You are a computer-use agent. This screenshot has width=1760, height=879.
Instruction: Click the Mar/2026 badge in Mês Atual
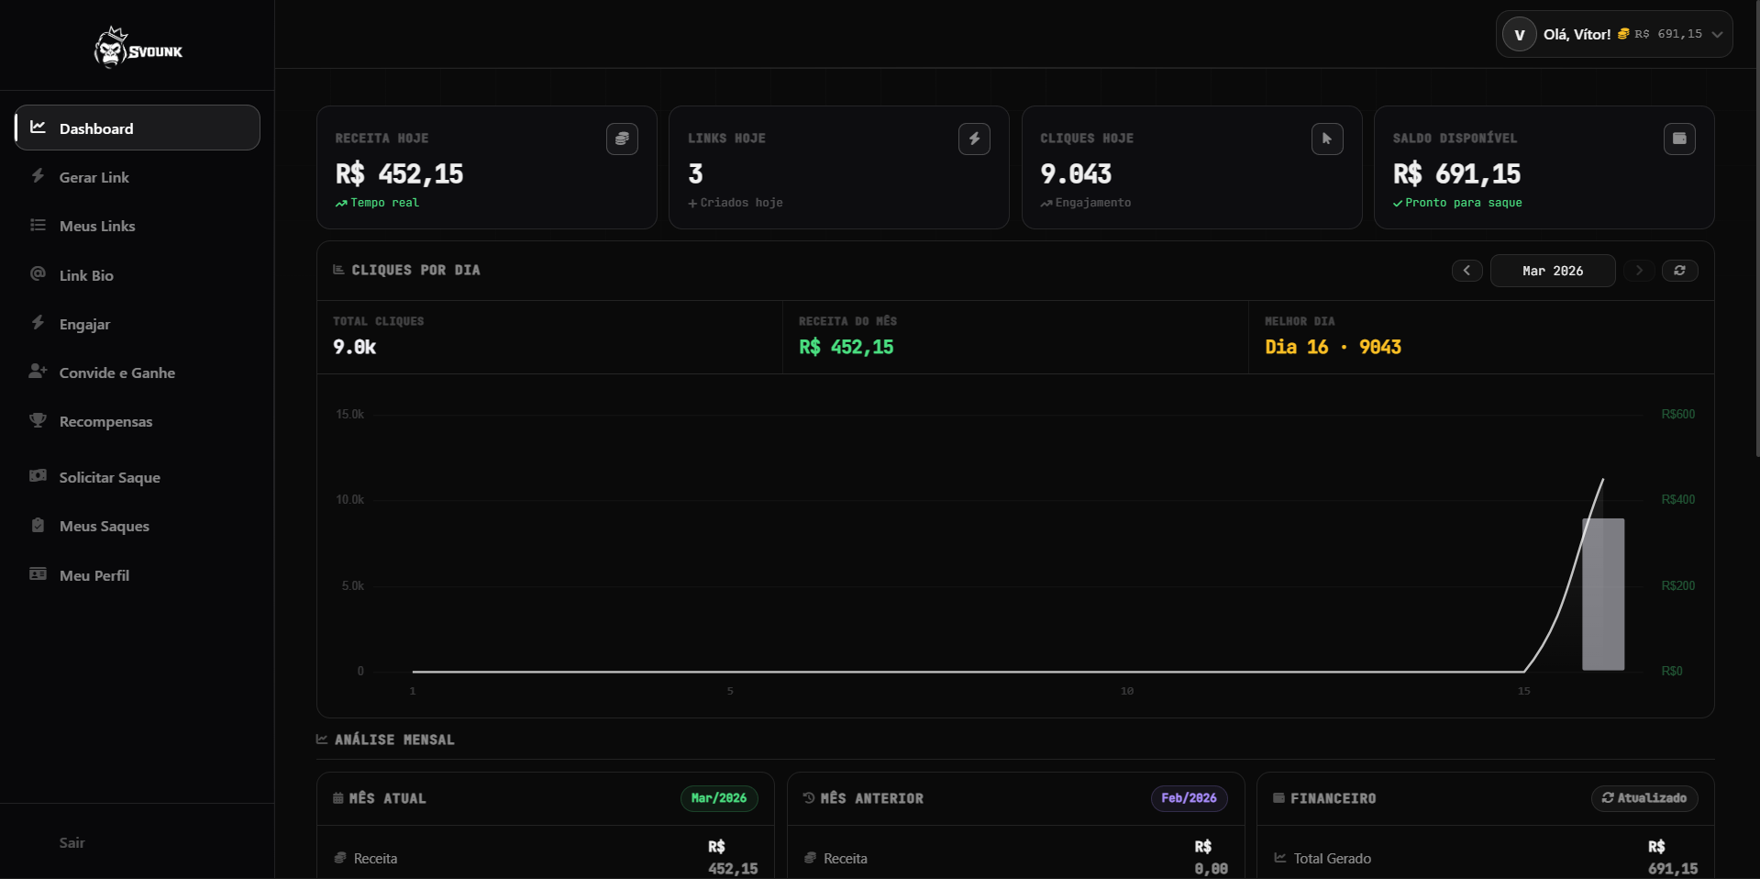pos(718,798)
